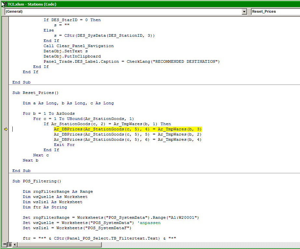Click the 'Call Clear_Panel_Navigation' line
300x249 pixels.
[x=79, y=46]
